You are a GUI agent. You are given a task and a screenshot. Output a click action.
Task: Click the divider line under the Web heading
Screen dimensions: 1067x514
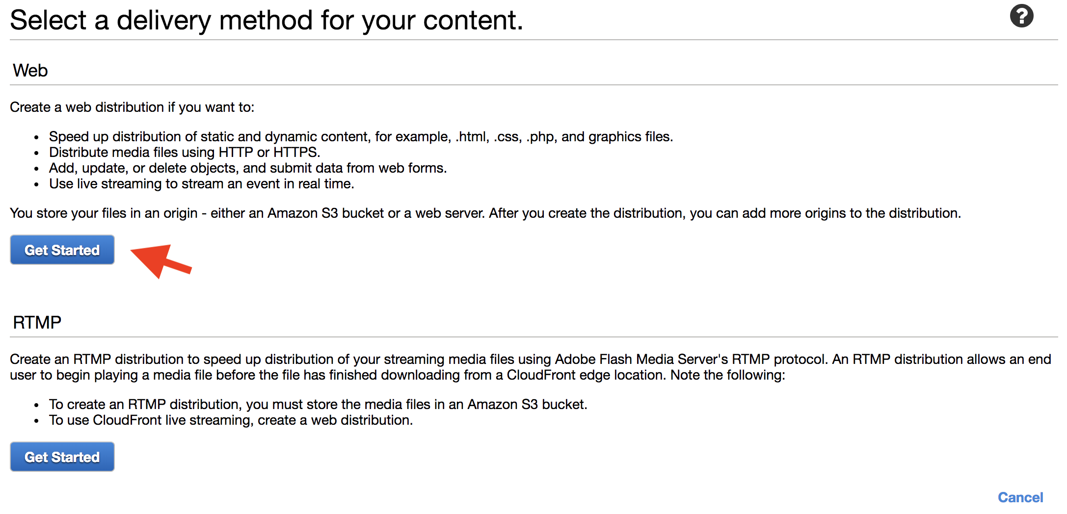click(533, 85)
